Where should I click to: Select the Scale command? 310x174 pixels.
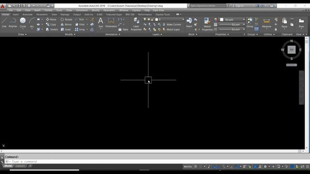click(x=66, y=29)
